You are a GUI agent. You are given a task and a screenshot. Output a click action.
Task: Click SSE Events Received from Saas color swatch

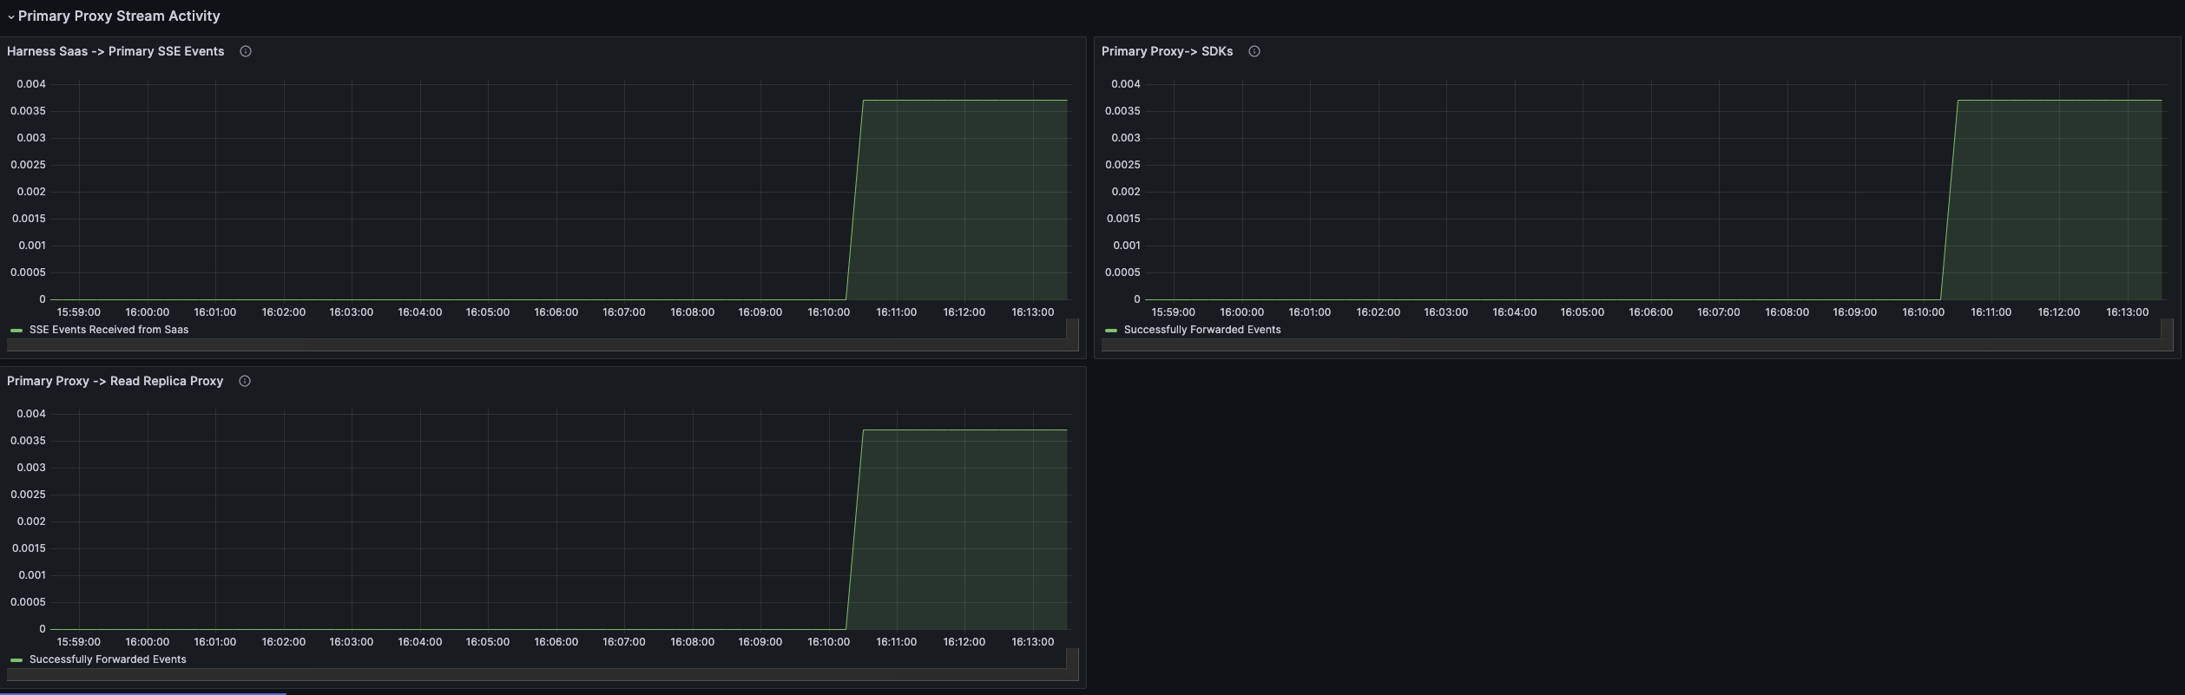coord(16,331)
